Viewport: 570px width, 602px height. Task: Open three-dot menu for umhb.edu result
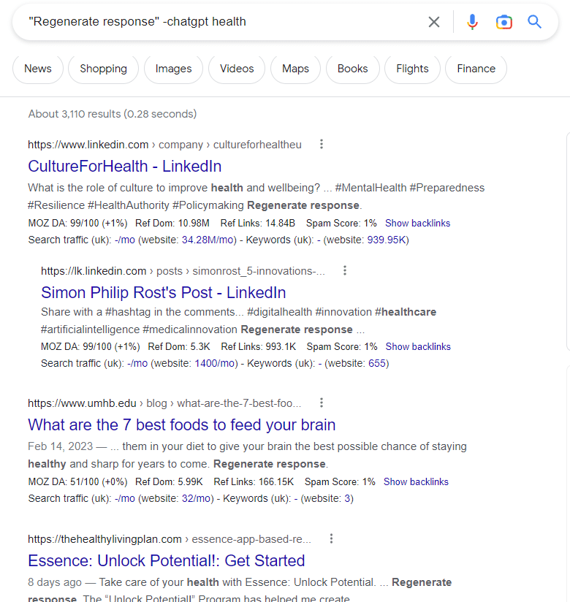point(321,403)
